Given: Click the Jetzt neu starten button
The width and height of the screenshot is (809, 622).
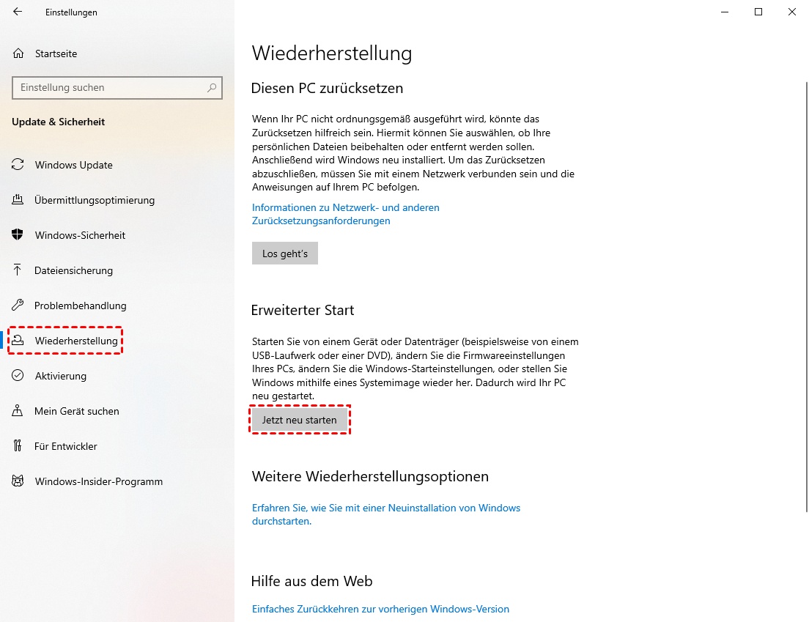Looking at the screenshot, I should 299,420.
